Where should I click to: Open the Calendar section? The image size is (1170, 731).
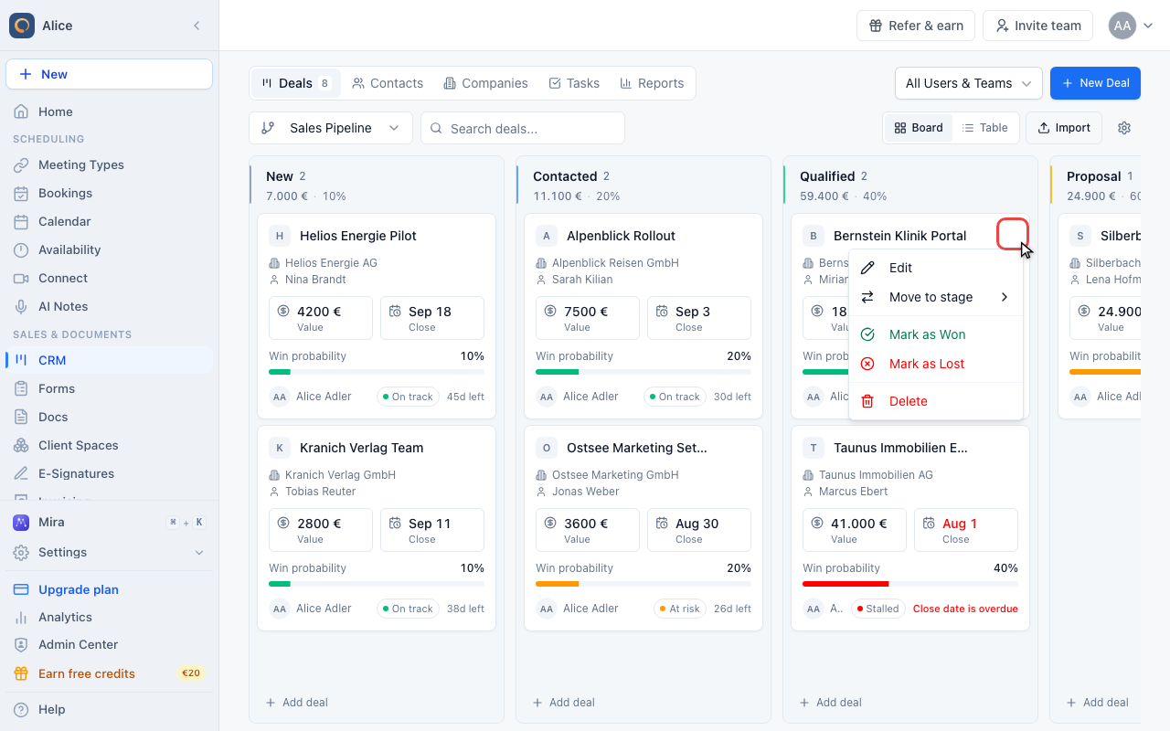pyautogui.click(x=109, y=221)
